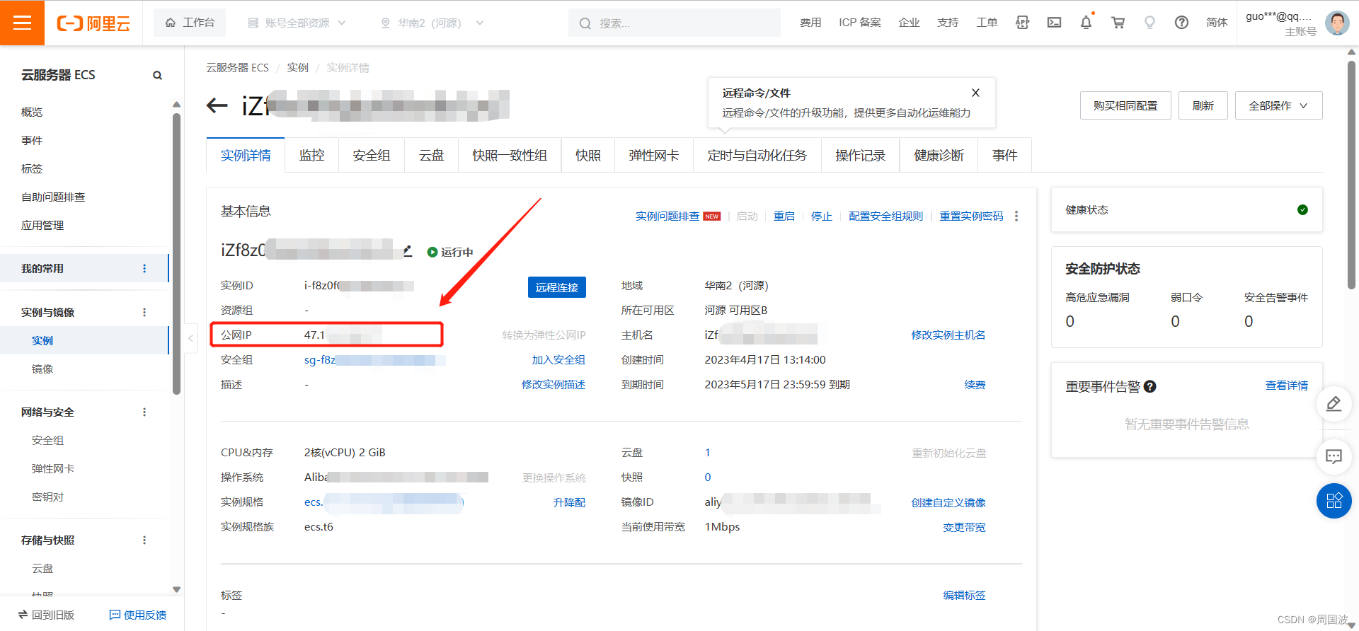Select 密钥对 in the sidebar
Screen dimensions: 1359x631
[x=47, y=497]
